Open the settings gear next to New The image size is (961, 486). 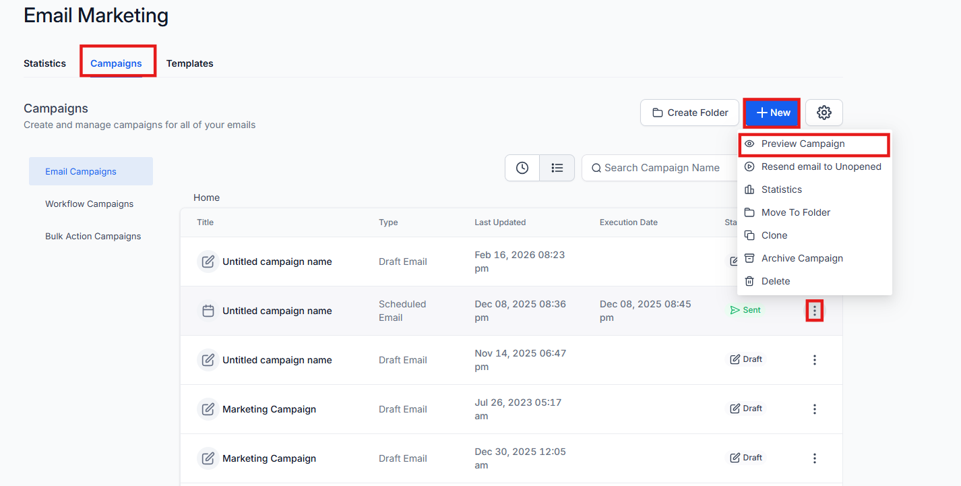[824, 113]
